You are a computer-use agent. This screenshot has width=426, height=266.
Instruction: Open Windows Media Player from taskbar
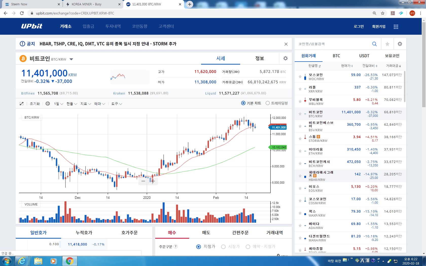pyautogui.click(x=53, y=261)
